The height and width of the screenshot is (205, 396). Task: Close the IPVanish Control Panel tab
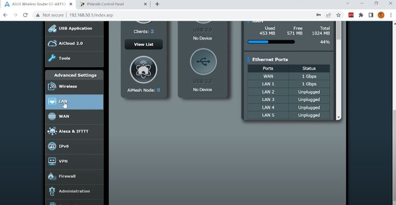[146, 4]
